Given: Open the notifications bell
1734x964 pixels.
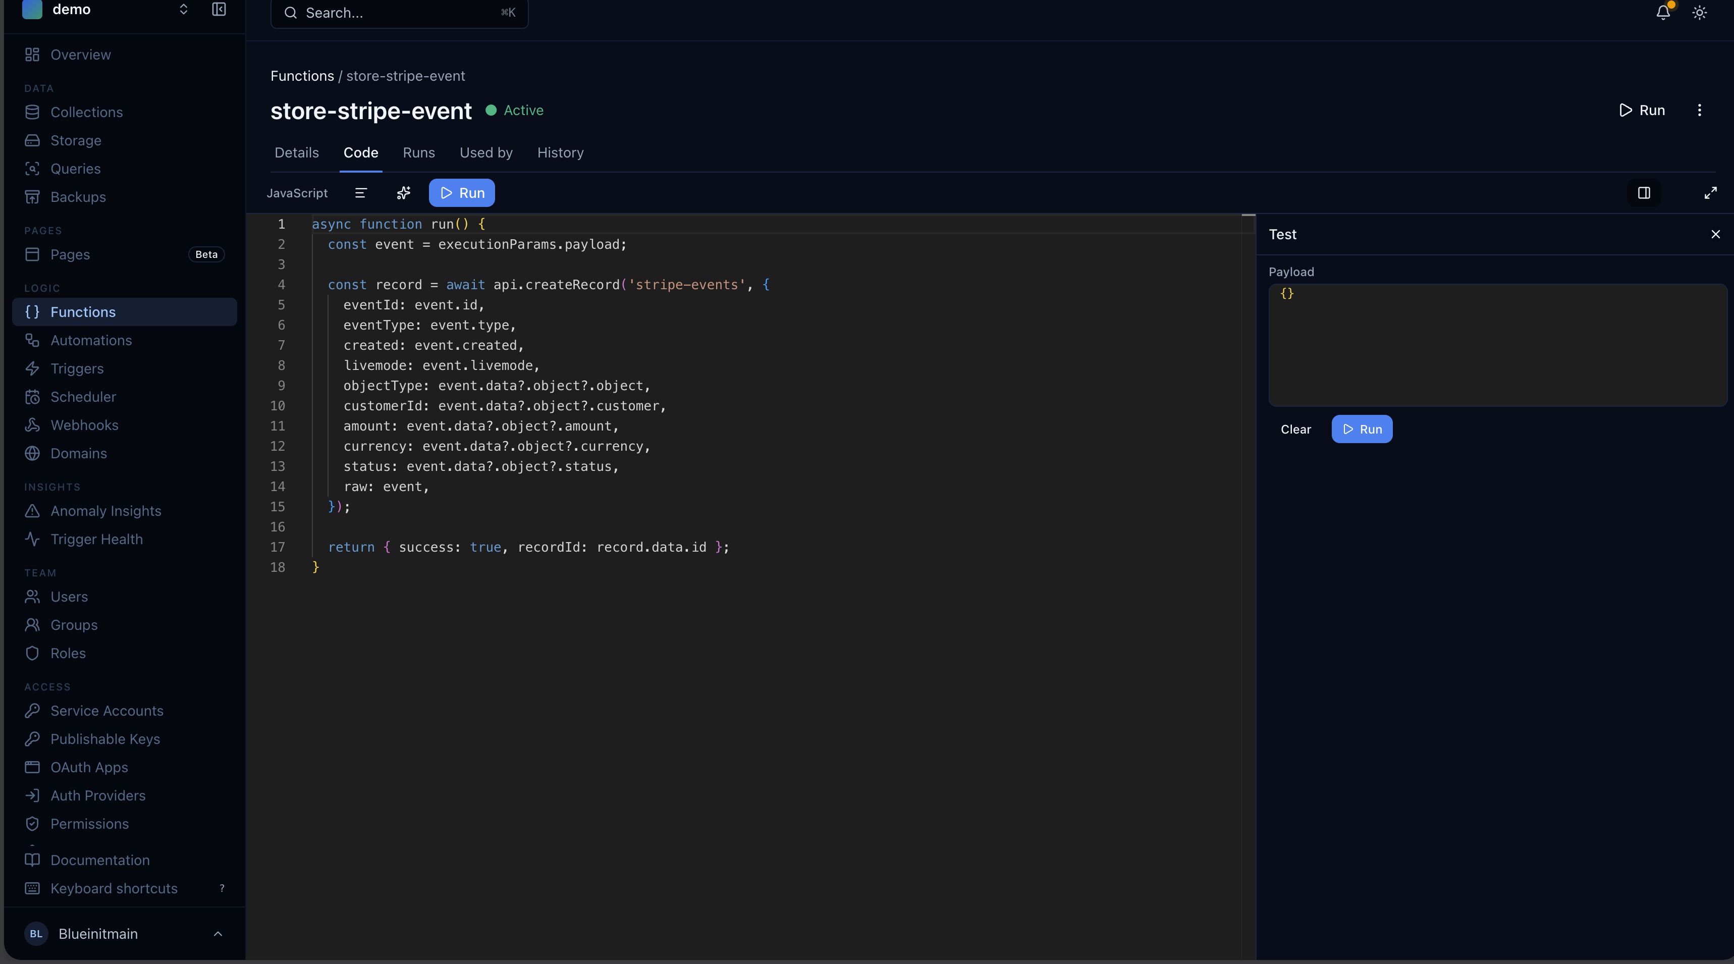Looking at the screenshot, I should 1663,13.
